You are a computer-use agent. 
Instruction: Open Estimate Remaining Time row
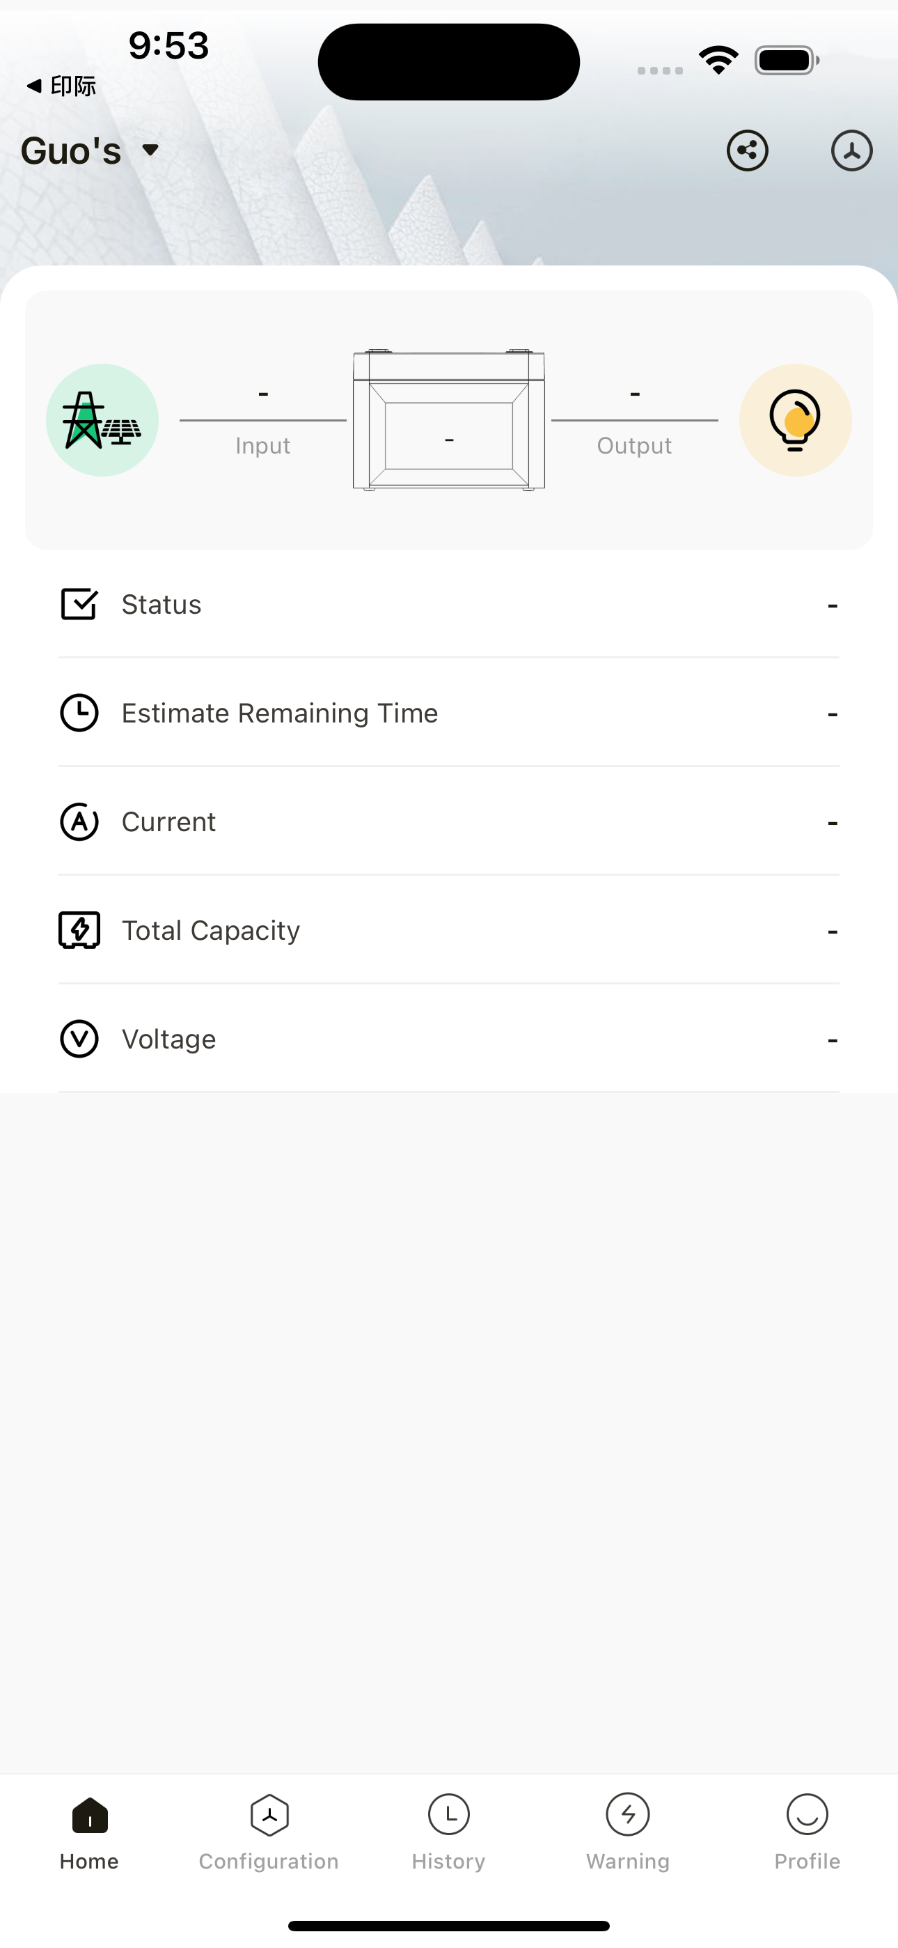coord(449,713)
